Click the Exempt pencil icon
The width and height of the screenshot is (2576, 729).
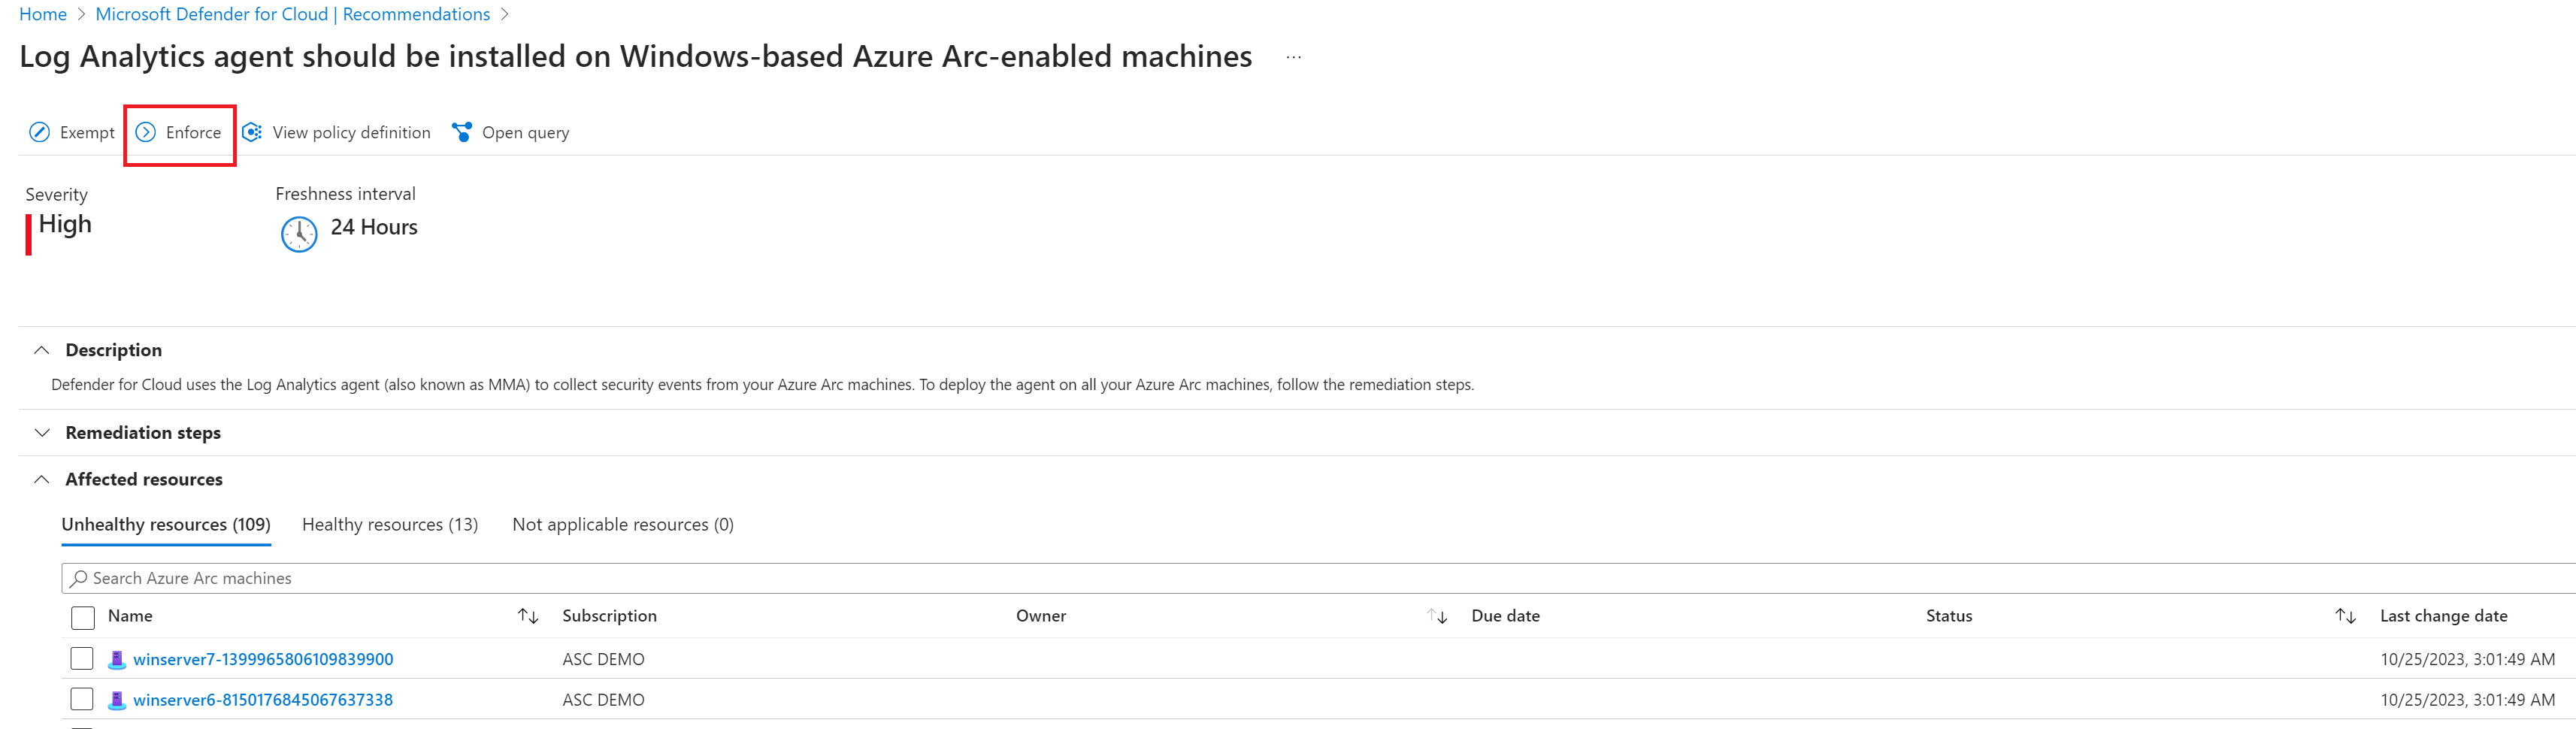pyautogui.click(x=39, y=132)
